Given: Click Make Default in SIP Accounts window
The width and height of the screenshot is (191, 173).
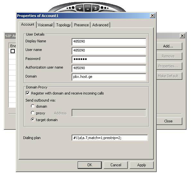Looking at the screenshot, I should (x=169, y=76).
